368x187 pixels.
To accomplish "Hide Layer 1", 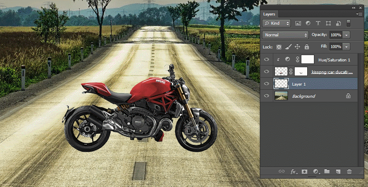I will [x=267, y=83].
